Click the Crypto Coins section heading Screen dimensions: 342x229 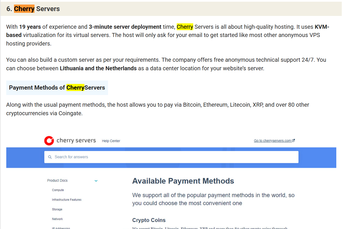pyautogui.click(x=149, y=220)
